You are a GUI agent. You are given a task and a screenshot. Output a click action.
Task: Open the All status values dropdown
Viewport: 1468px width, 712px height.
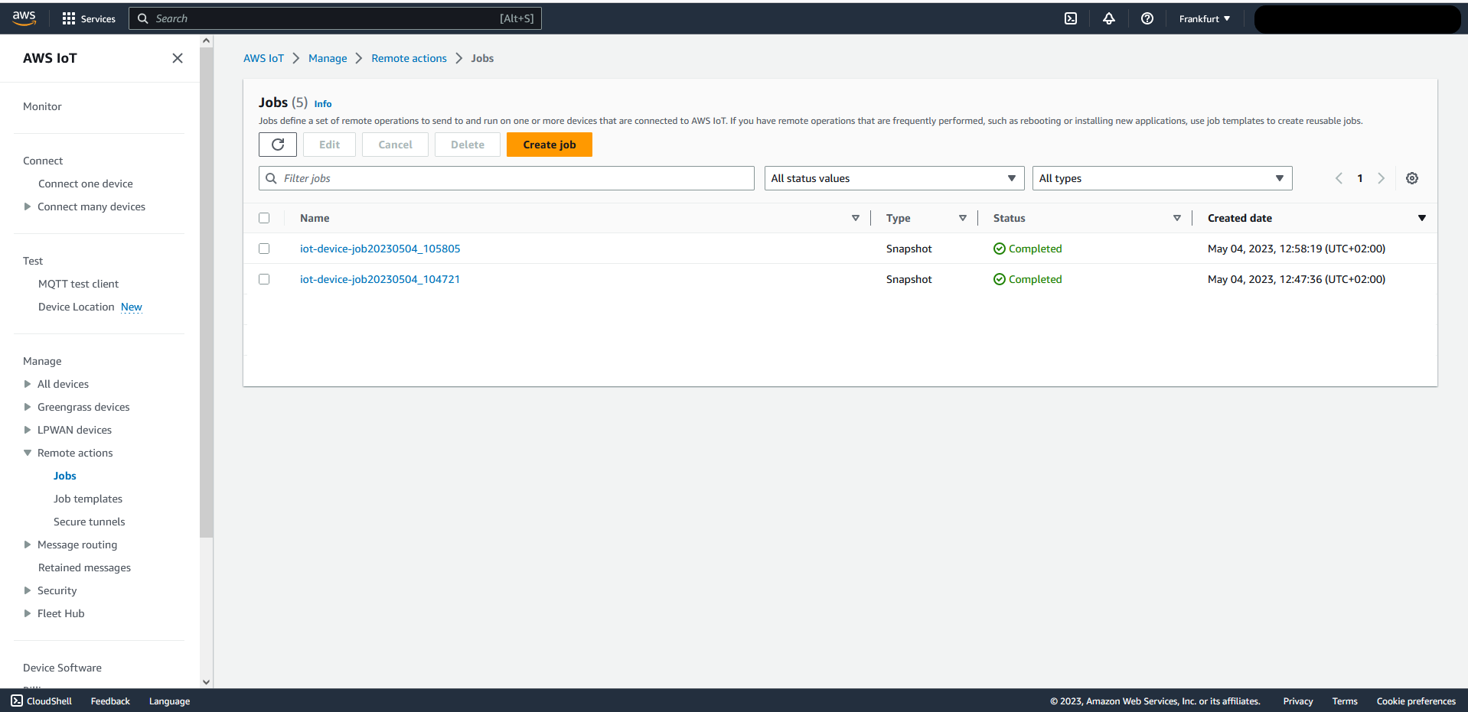point(894,178)
